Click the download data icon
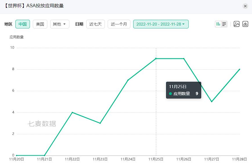The height and width of the screenshot is (168, 252). 245,24
